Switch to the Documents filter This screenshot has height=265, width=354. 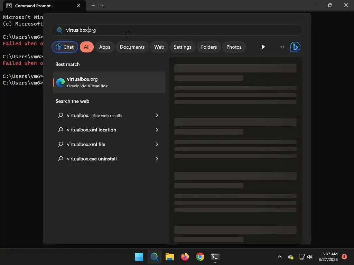click(132, 47)
